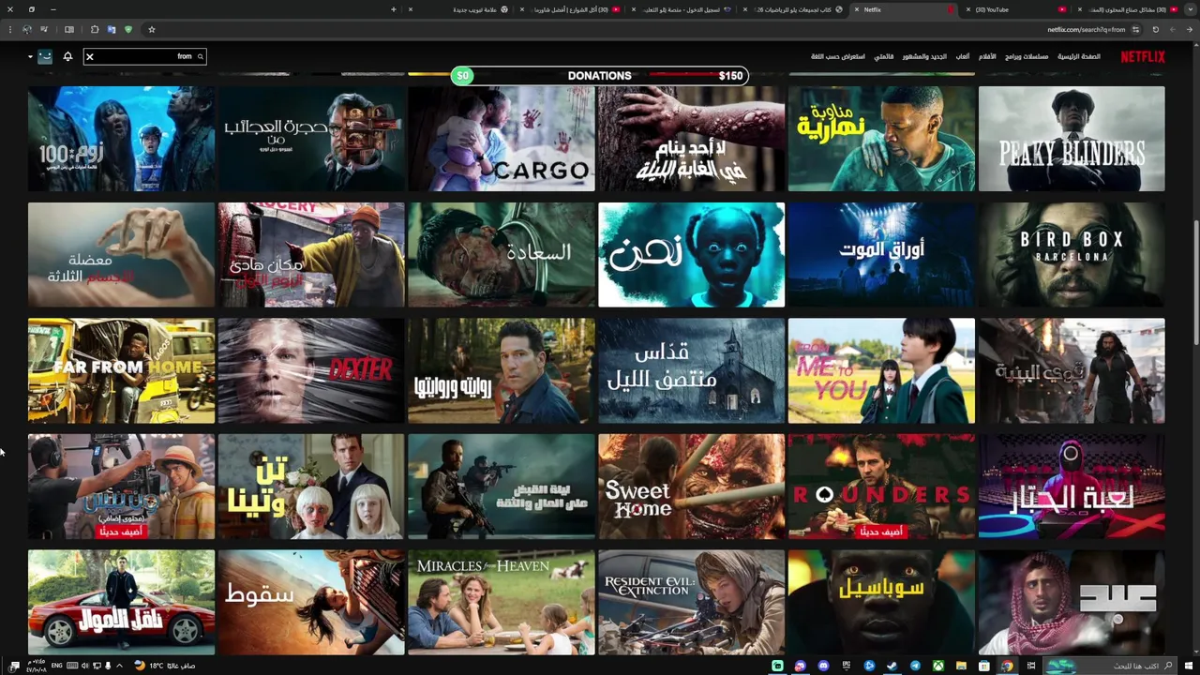Open Xbox app from taskbar
Image resolution: width=1200 pixels, height=675 pixels.
(937, 666)
